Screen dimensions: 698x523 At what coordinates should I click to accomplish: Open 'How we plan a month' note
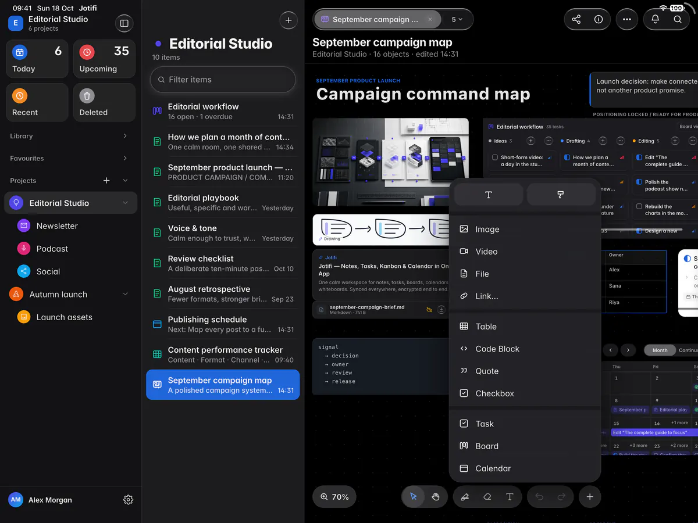coord(223,142)
